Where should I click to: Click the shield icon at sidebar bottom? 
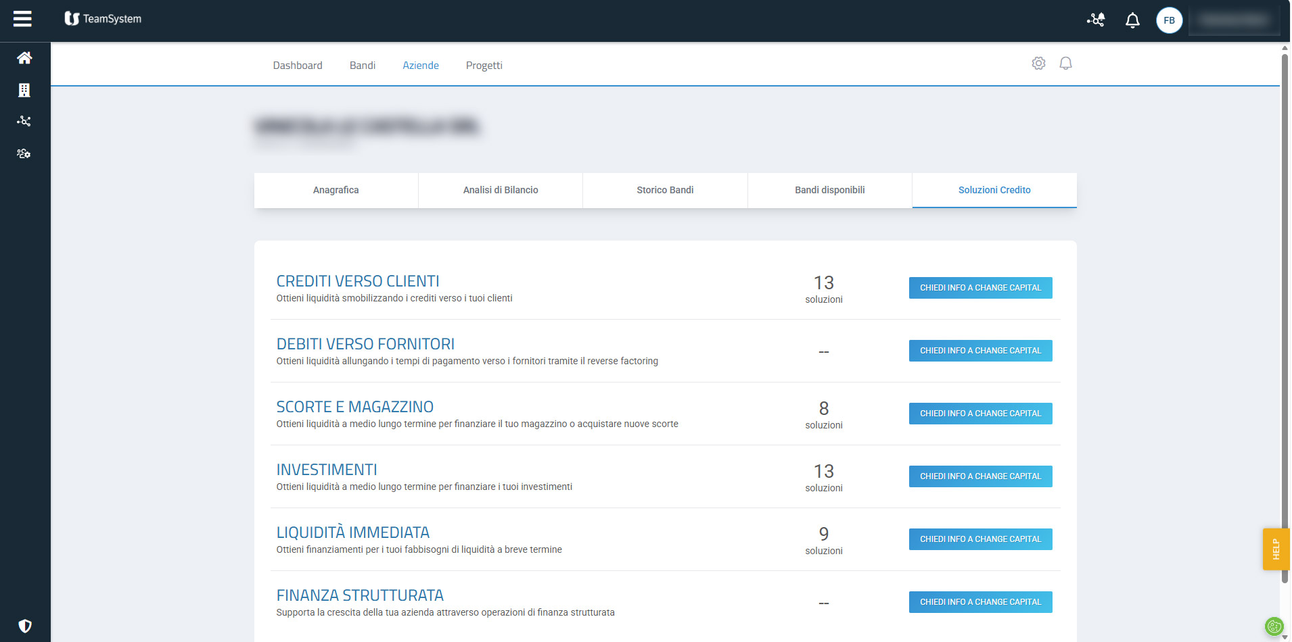coord(25,626)
